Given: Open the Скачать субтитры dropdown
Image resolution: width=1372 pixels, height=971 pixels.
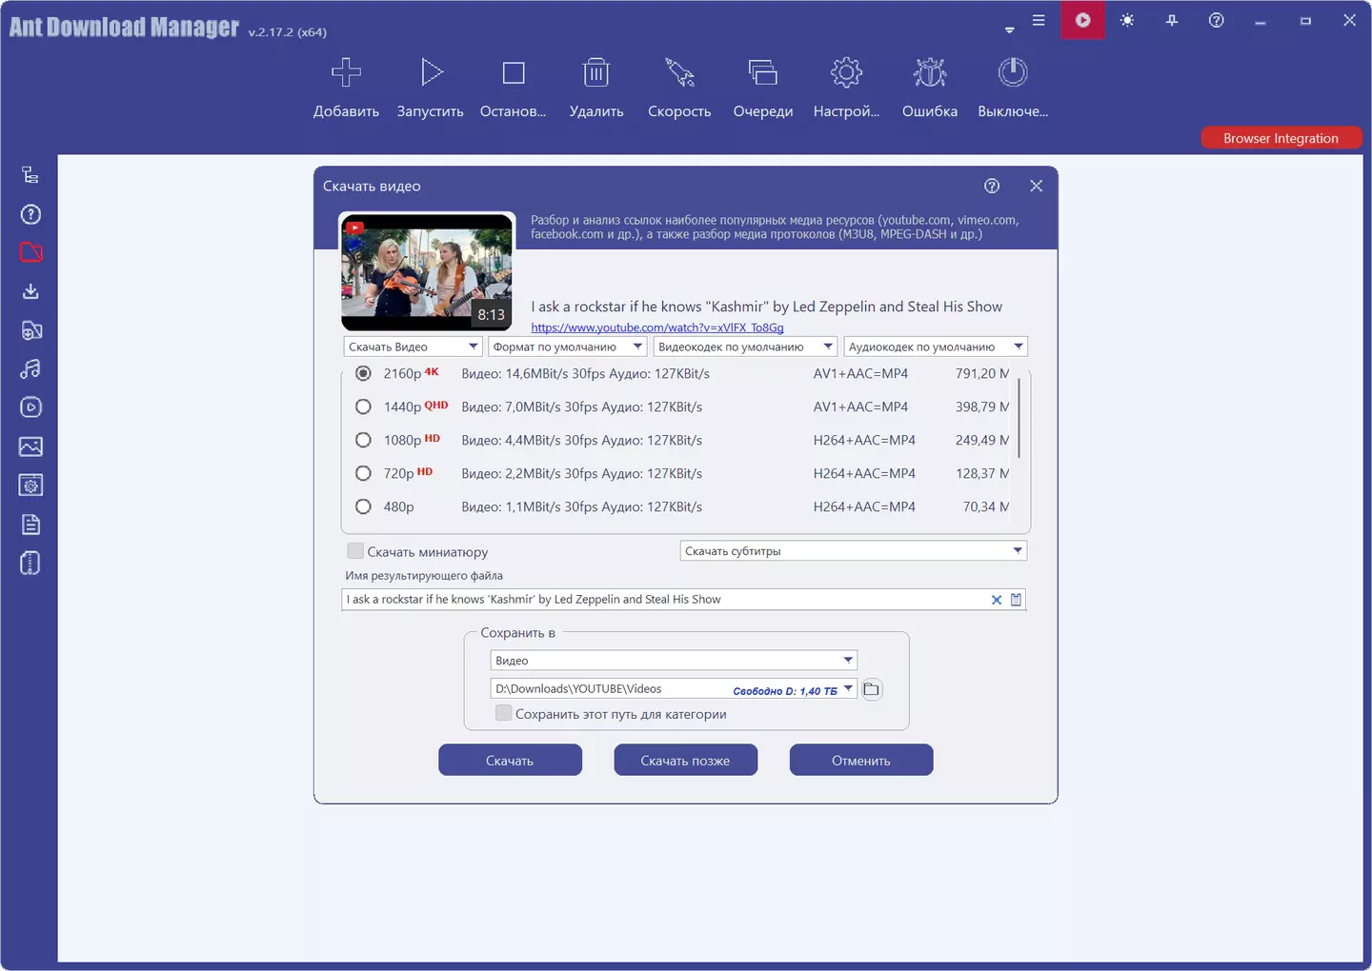Looking at the screenshot, I should pyautogui.click(x=854, y=551).
